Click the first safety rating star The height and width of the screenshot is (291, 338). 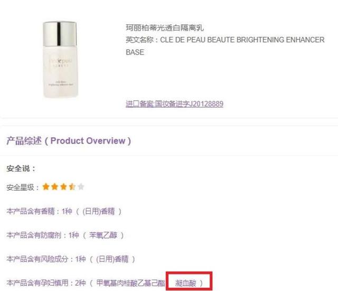coord(46,186)
